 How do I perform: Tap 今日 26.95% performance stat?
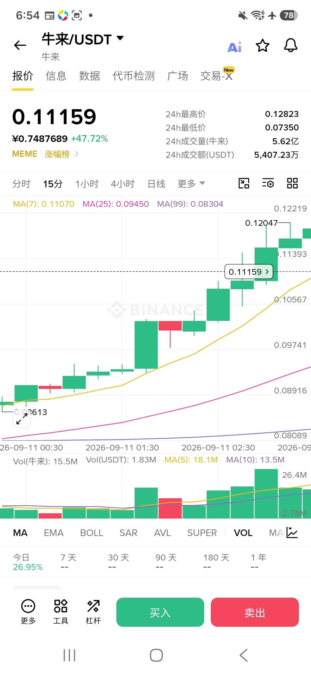pos(28,562)
